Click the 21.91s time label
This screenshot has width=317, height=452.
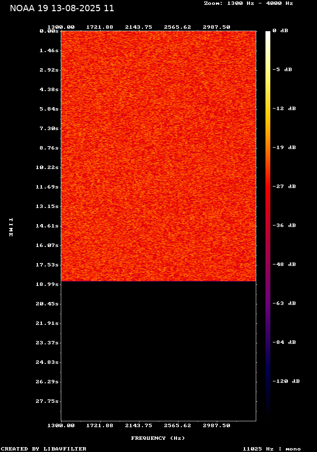click(x=47, y=323)
